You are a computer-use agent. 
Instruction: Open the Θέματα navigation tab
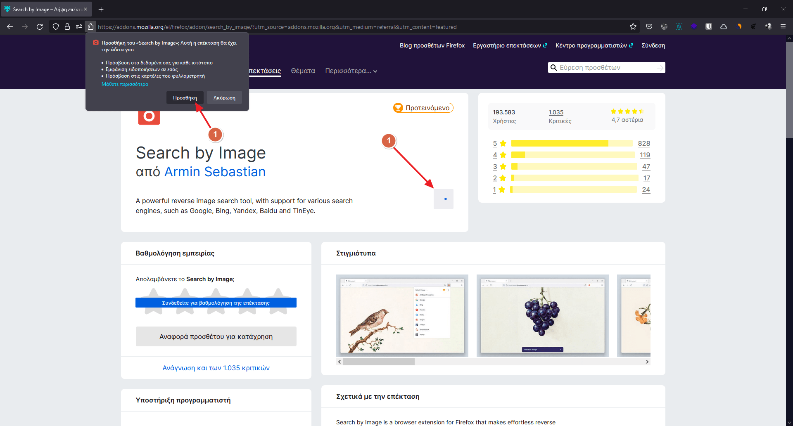303,71
